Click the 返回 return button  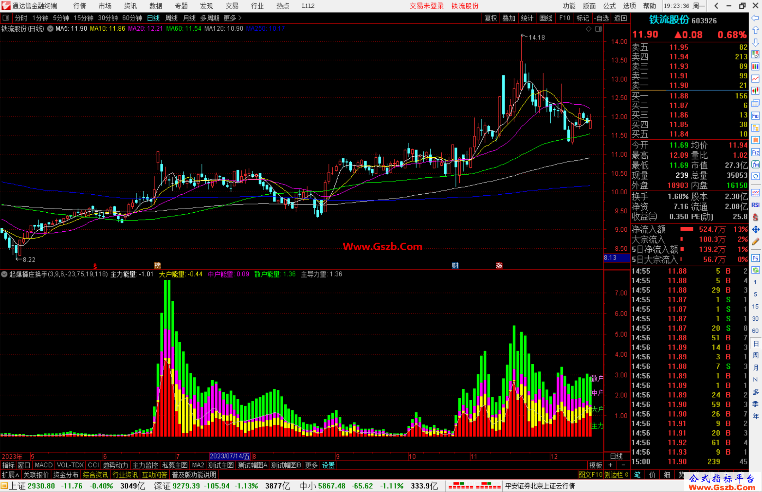pos(621,18)
